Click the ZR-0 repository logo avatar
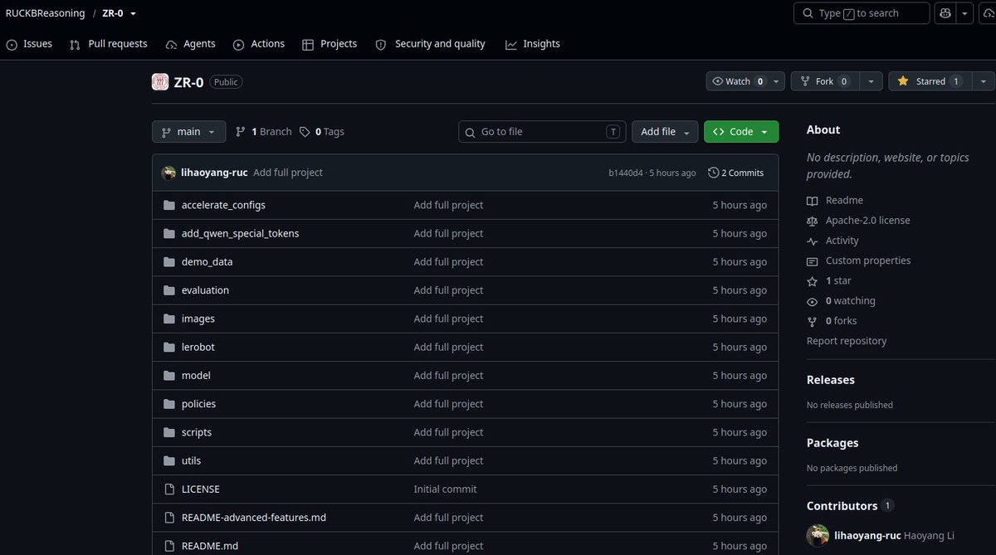 tap(160, 82)
